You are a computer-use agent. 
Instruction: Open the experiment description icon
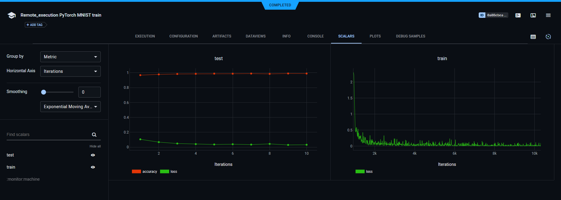(x=518, y=15)
